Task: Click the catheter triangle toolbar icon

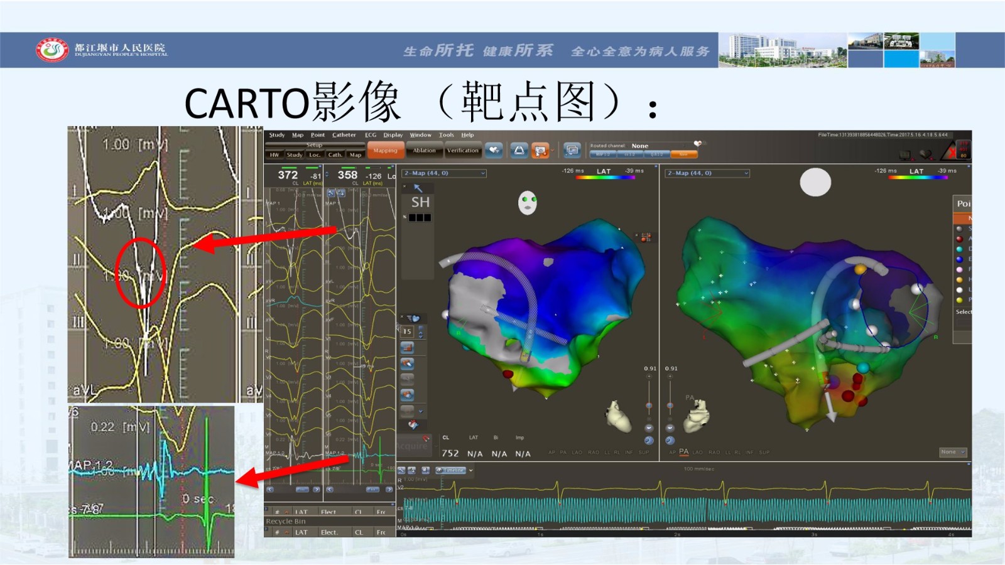Action: pyautogui.click(x=519, y=151)
